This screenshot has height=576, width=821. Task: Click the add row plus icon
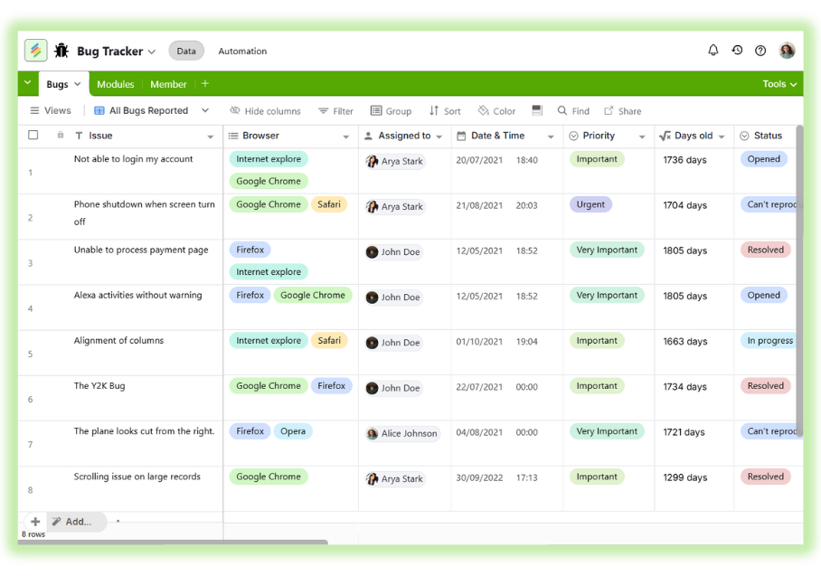34,522
